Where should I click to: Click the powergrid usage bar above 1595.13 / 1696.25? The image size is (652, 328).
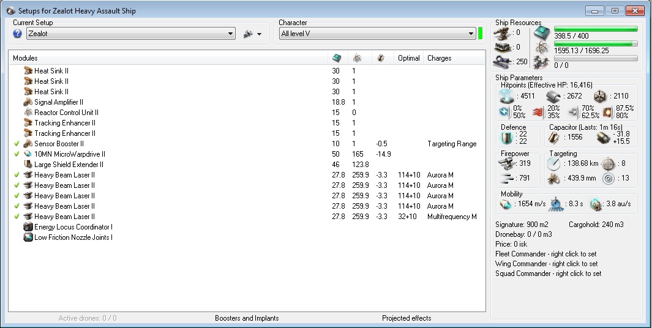click(596, 43)
